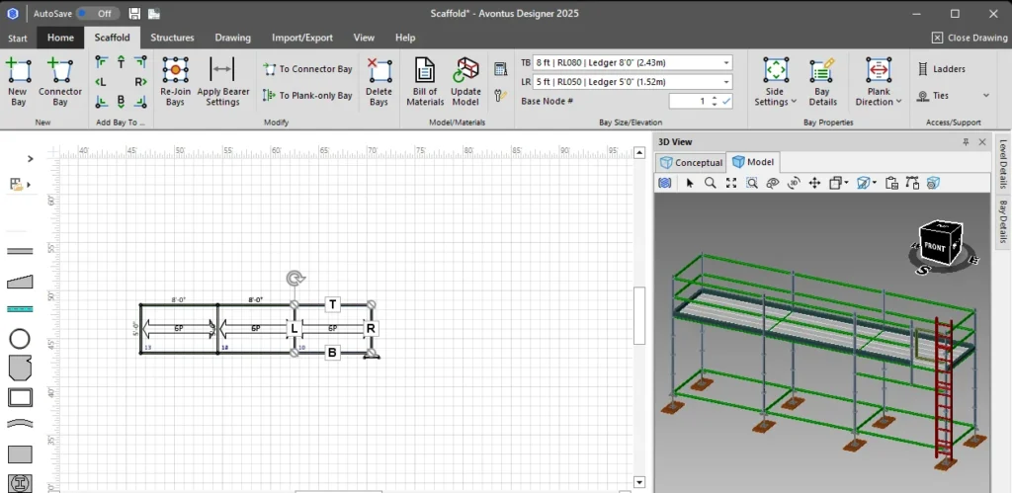
Task: Click the Update Model icon
Action: [465, 71]
